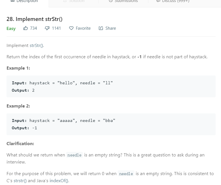The width and height of the screenshot is (221, 185).
Task: Click the Favorite heart icon
Action: click(x=71, y=28)
